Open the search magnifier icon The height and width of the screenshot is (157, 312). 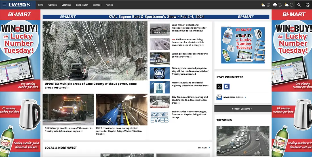299,5
